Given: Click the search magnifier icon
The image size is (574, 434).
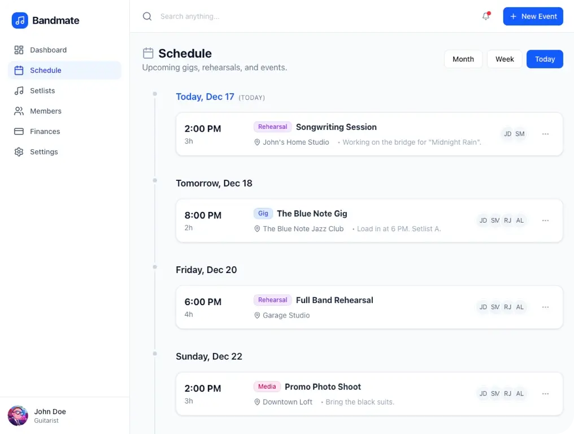Looking at the screenshot, I should tap(147, 16).
